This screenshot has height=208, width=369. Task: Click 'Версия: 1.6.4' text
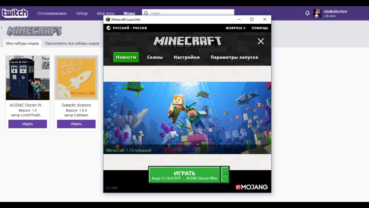pyautogui.click(x=76, y=110)
